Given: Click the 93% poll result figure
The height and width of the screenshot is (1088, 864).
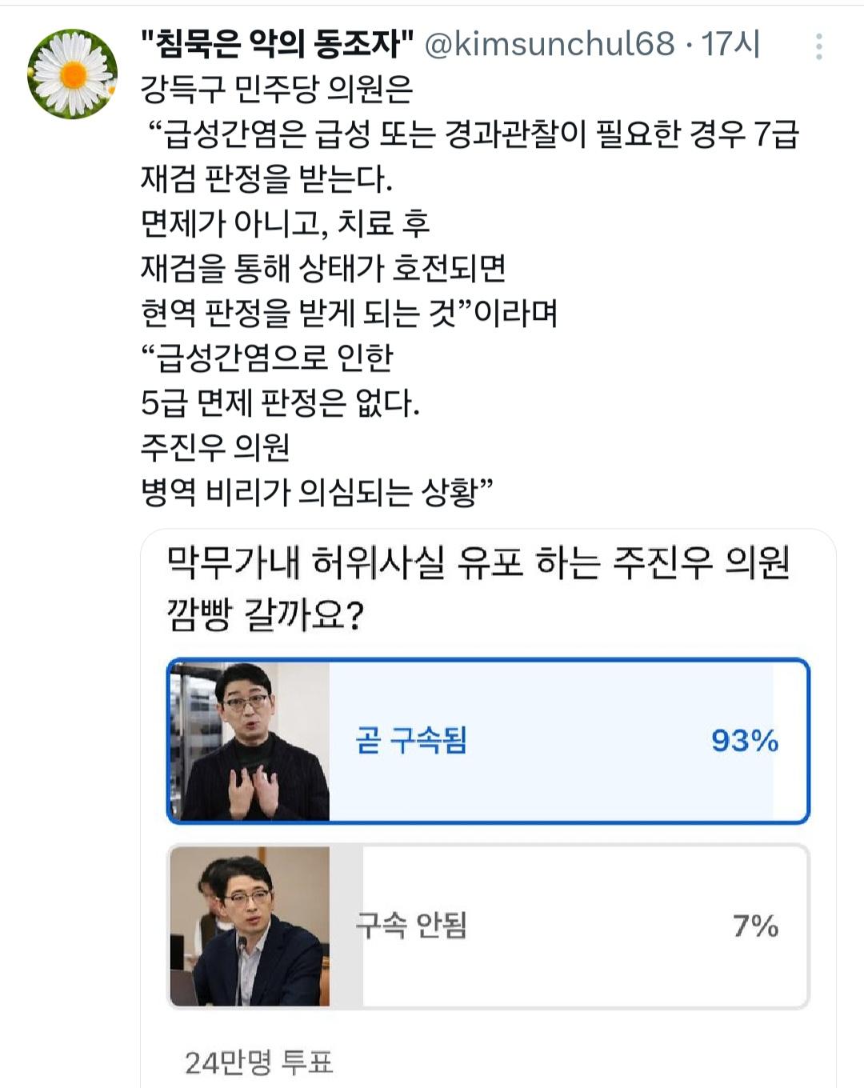Looking at the screenshot, I should click(x=744, y=741).
